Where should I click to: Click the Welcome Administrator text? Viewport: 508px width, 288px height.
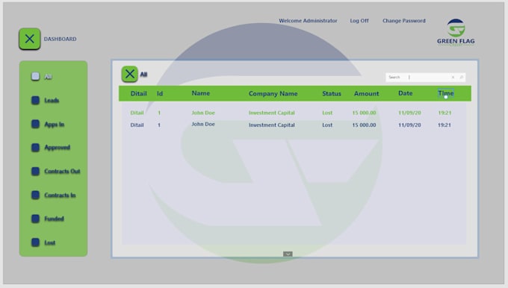click(308, 21)
